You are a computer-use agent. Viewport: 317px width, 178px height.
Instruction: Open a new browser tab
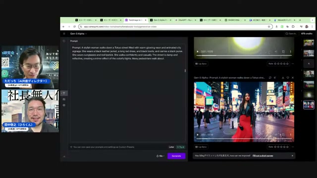[300, 20]
